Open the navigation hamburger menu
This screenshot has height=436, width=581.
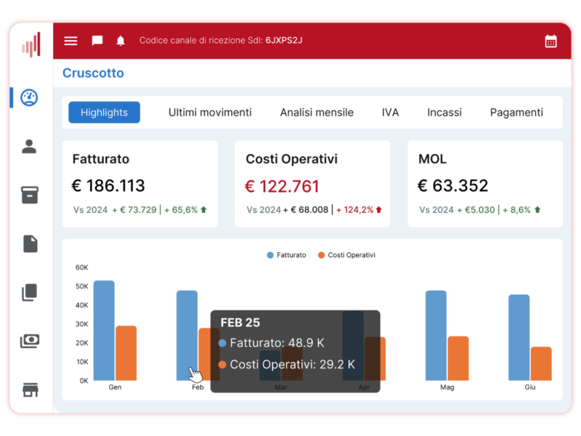tap(70, 41)
